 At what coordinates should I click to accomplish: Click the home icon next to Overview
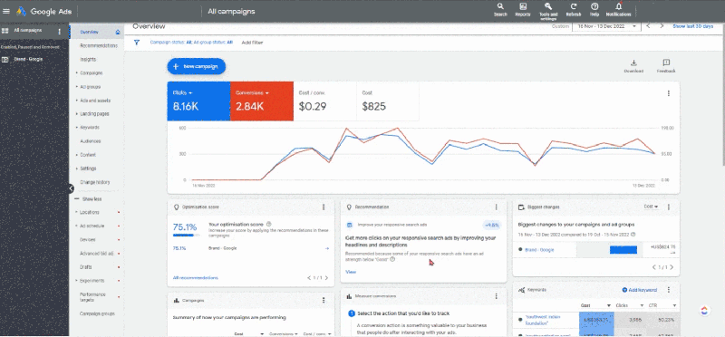click(x=118, y=32)
